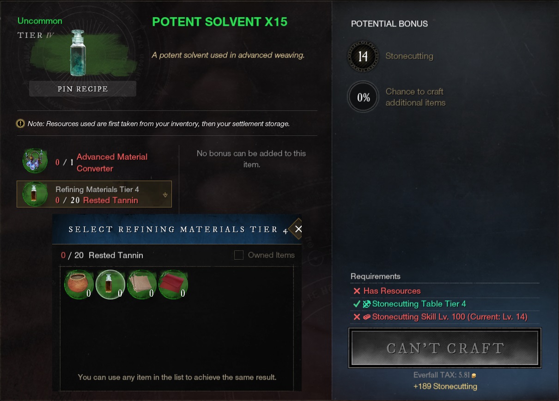Click the Potent Solvent bottle image

click(x=82, y=53)
